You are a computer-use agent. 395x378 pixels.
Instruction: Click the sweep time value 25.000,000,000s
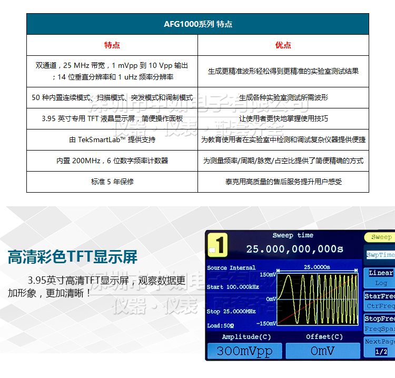(x=295, y=249)
